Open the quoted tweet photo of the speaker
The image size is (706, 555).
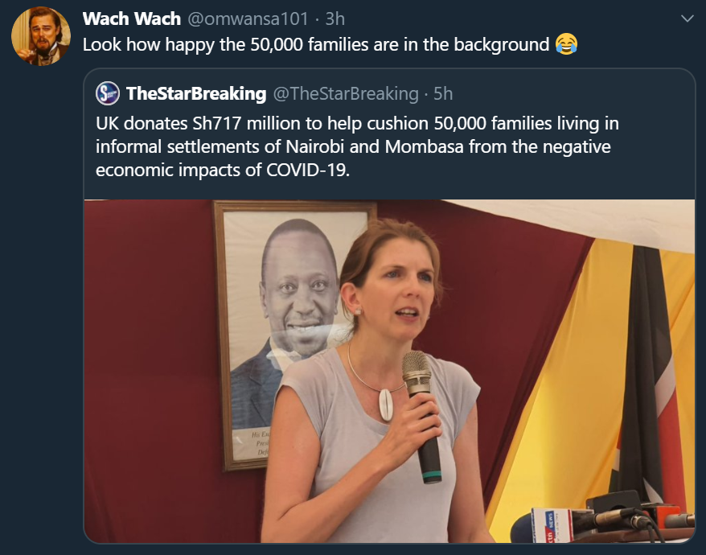click(389, 371)
